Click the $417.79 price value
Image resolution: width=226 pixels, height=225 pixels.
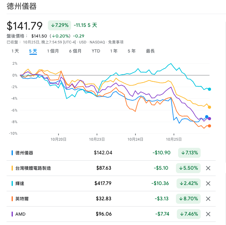click(103, 183)
